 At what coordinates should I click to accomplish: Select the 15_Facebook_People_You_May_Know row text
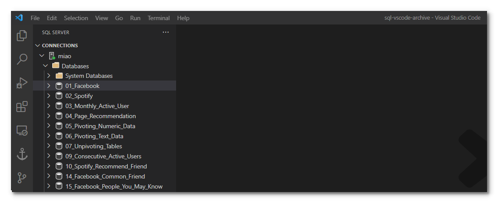coord(114,186)
